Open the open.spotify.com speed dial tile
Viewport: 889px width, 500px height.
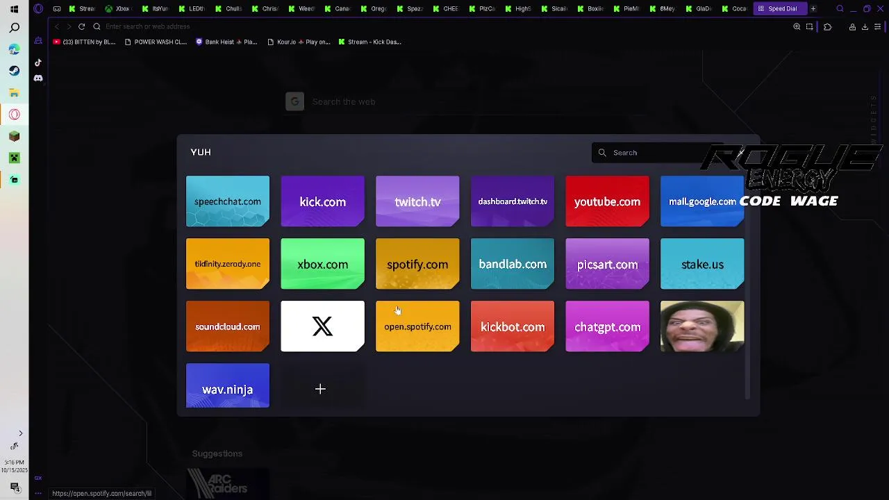pyautogui.click(x=417, y=326)
